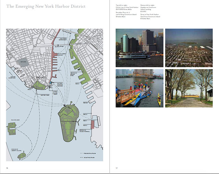This screenshot has height=174, width=219.
Task: Select the Ellis Island label on map
Action: tap(11, 120)
